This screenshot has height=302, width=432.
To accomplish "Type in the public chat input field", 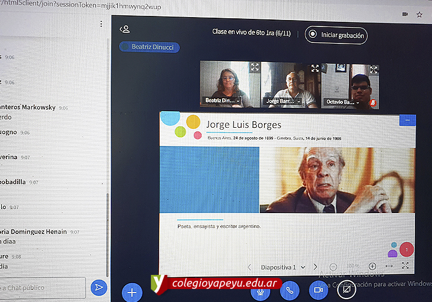I will point(41,287).
